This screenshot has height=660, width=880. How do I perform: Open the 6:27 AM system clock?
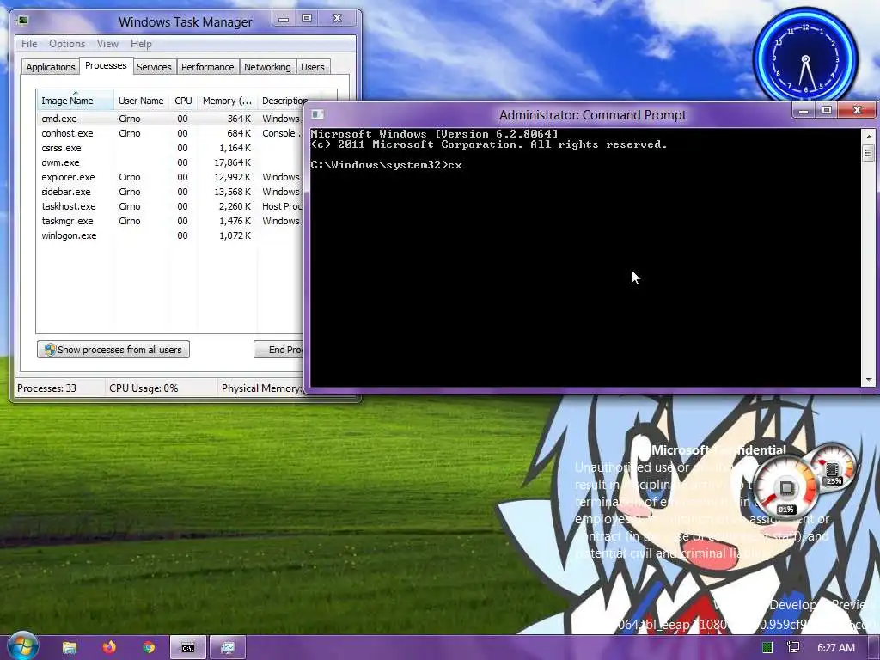(835, 648)
